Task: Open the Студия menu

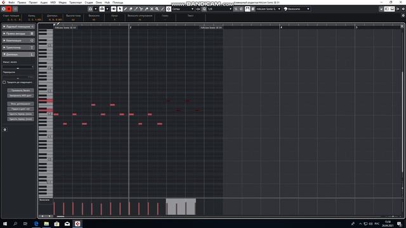Action: [x=89, y=3]
